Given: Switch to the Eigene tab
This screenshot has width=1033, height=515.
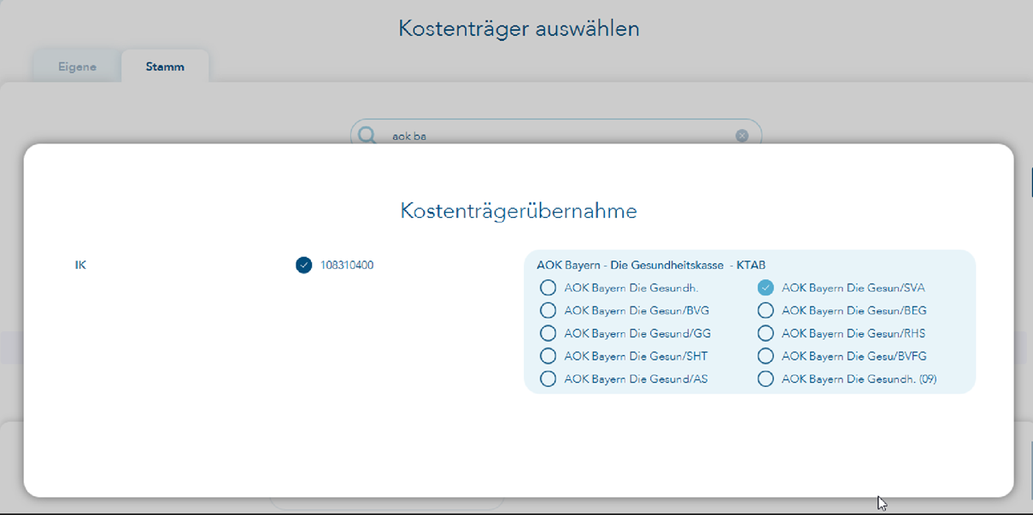Looking at the screenshot, I should (x=77, y=67).
